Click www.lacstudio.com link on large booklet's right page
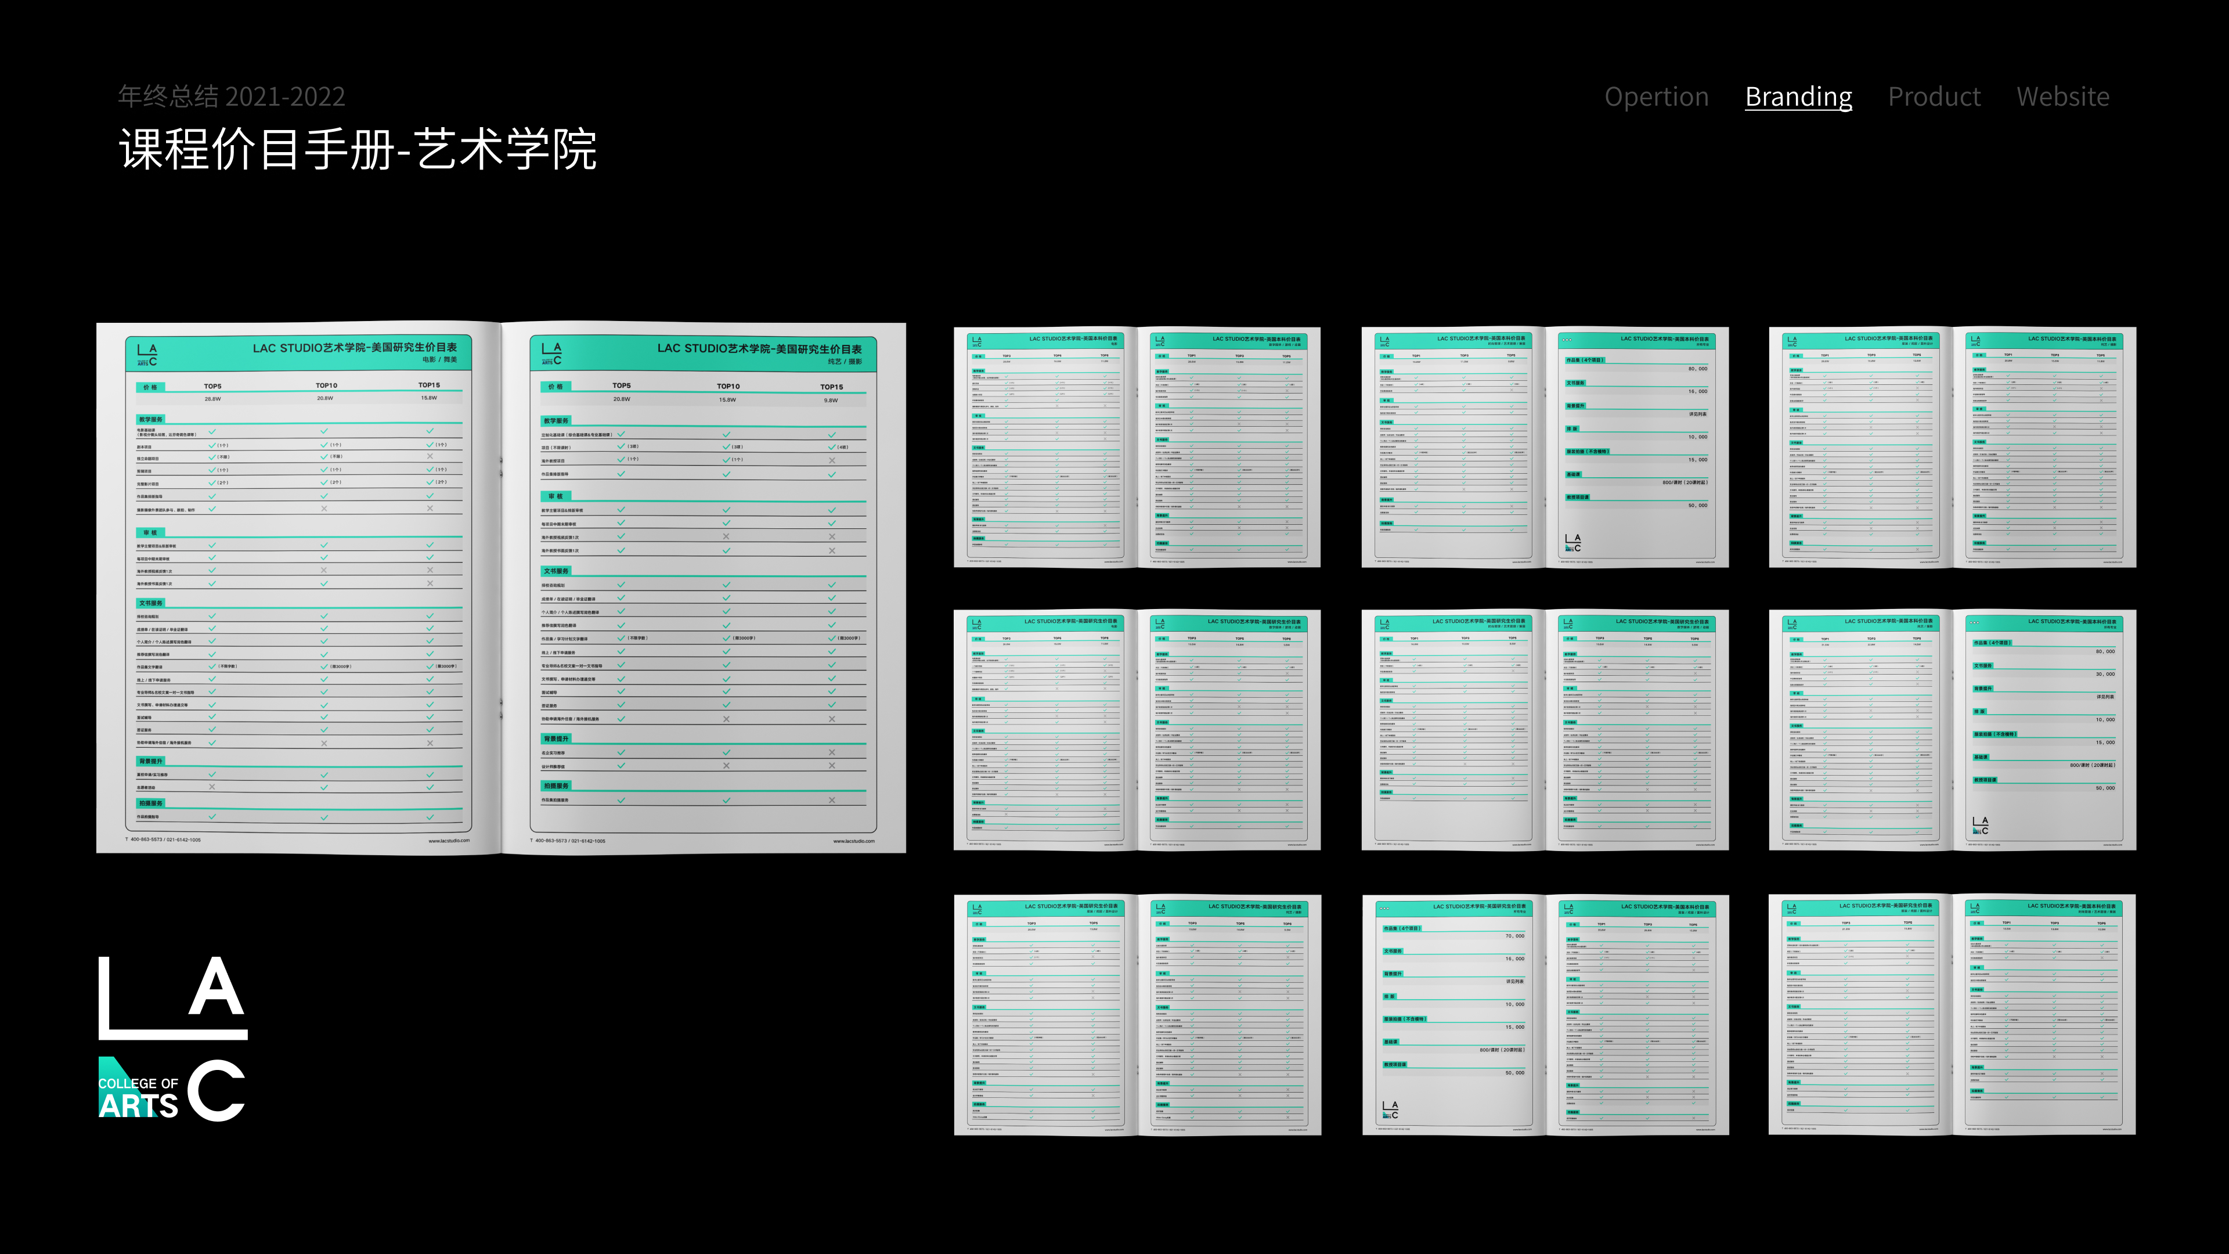 point(853,841)
